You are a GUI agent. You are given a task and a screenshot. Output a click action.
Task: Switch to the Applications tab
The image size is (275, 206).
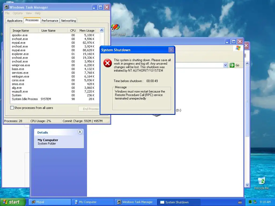[15, 21]
